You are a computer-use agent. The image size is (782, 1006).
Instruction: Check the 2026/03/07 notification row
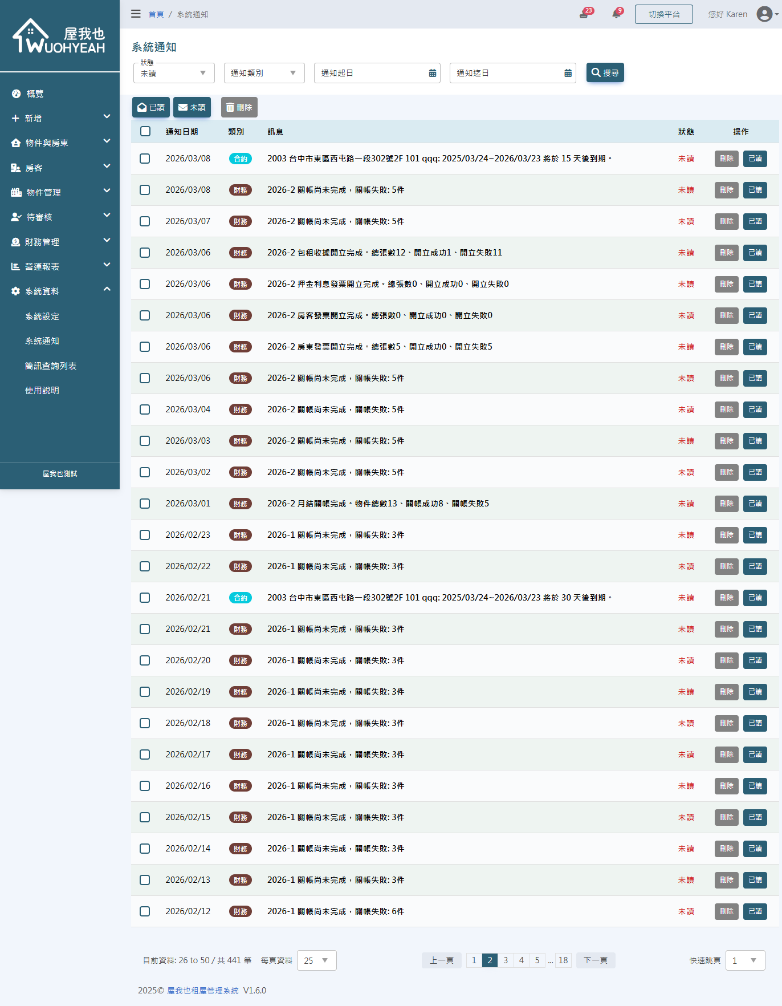pyautogui.click(x=145, y=221)
